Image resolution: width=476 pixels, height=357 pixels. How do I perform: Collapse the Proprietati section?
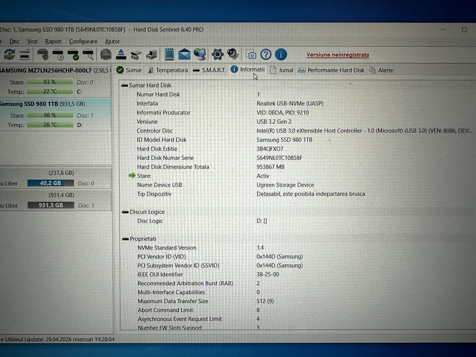coord(126,239)
